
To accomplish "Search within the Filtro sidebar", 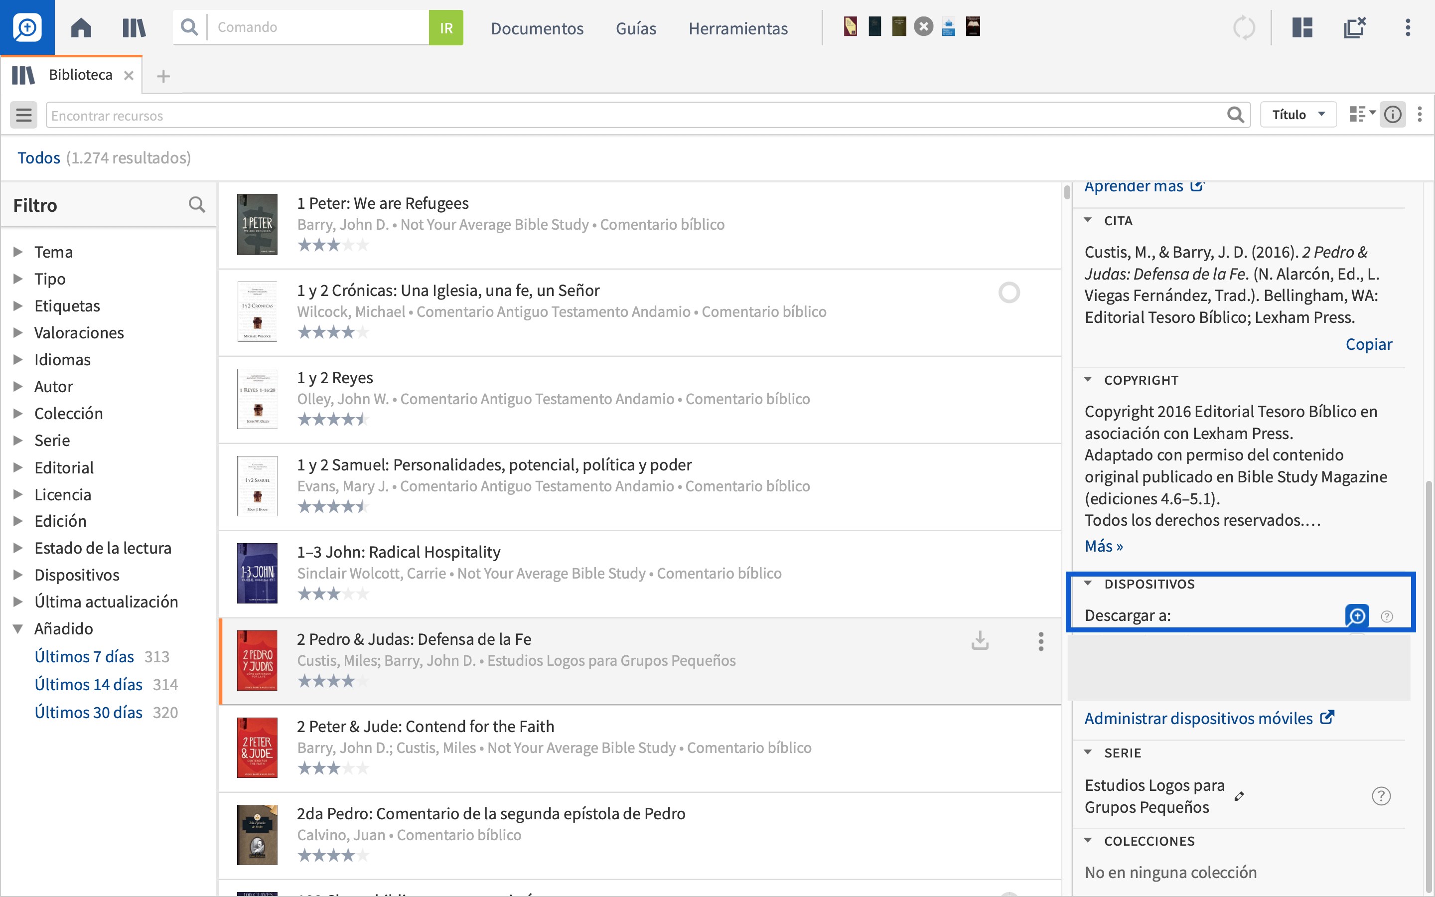I will coord(197,205).
